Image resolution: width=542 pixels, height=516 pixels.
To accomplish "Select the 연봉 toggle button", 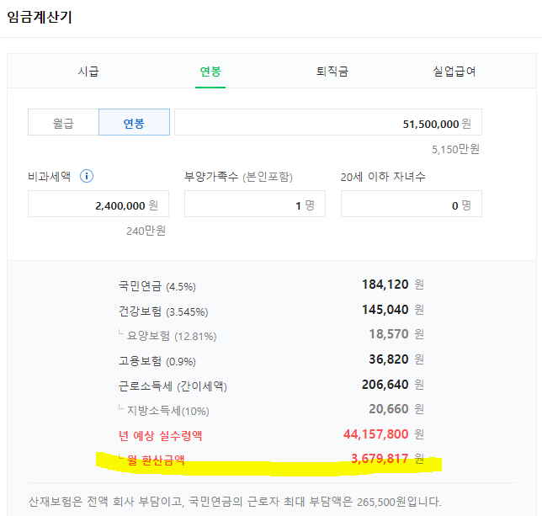I will coord(134,122).
